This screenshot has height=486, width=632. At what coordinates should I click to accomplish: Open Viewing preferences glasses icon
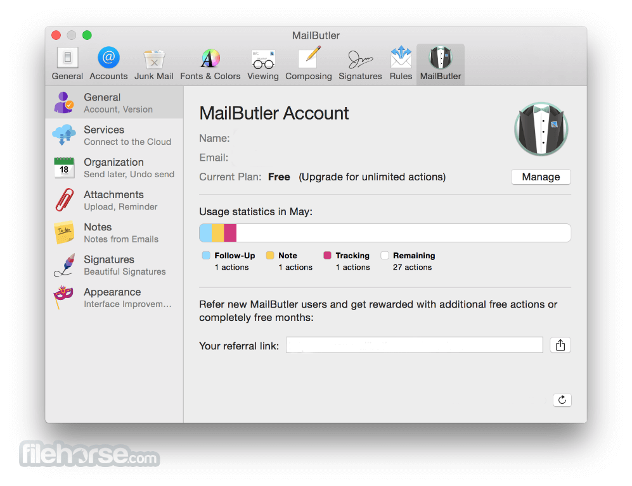point(263,59)
